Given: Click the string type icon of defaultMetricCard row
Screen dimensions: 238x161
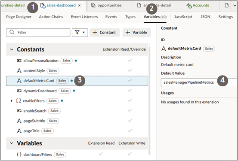Looking at the screenshot, I should coord(19,81).
